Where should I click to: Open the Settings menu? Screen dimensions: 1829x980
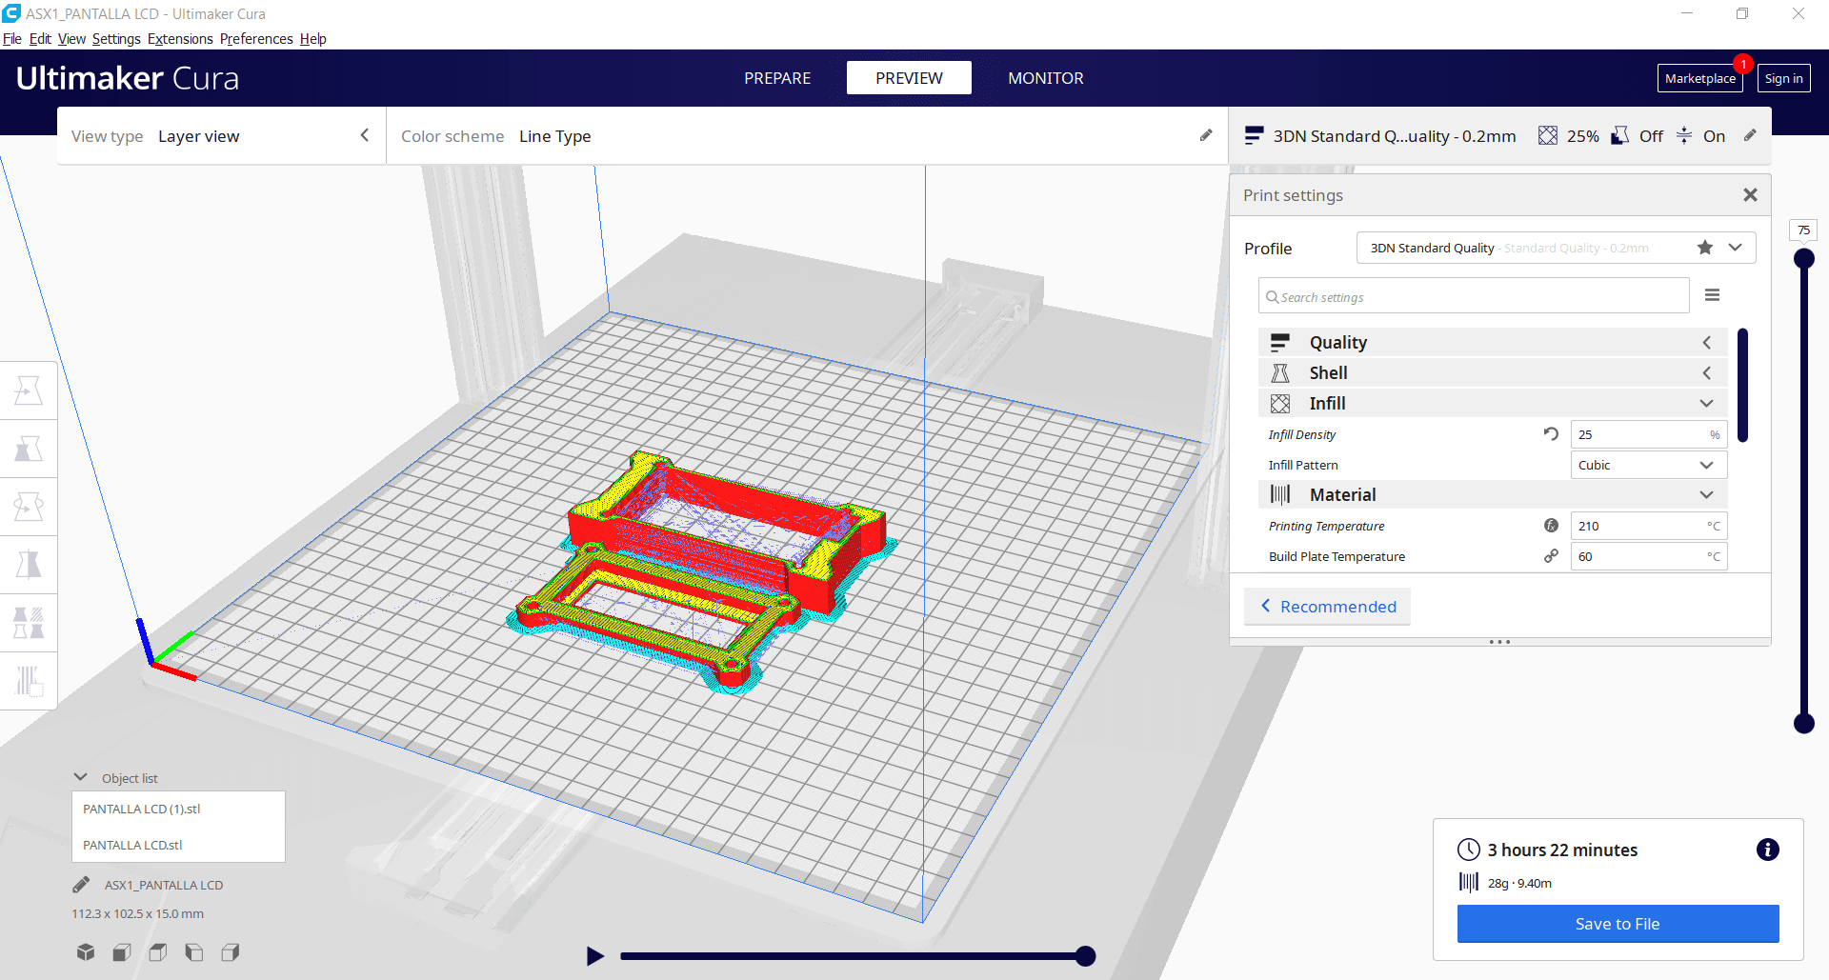[x=116, y=39]
